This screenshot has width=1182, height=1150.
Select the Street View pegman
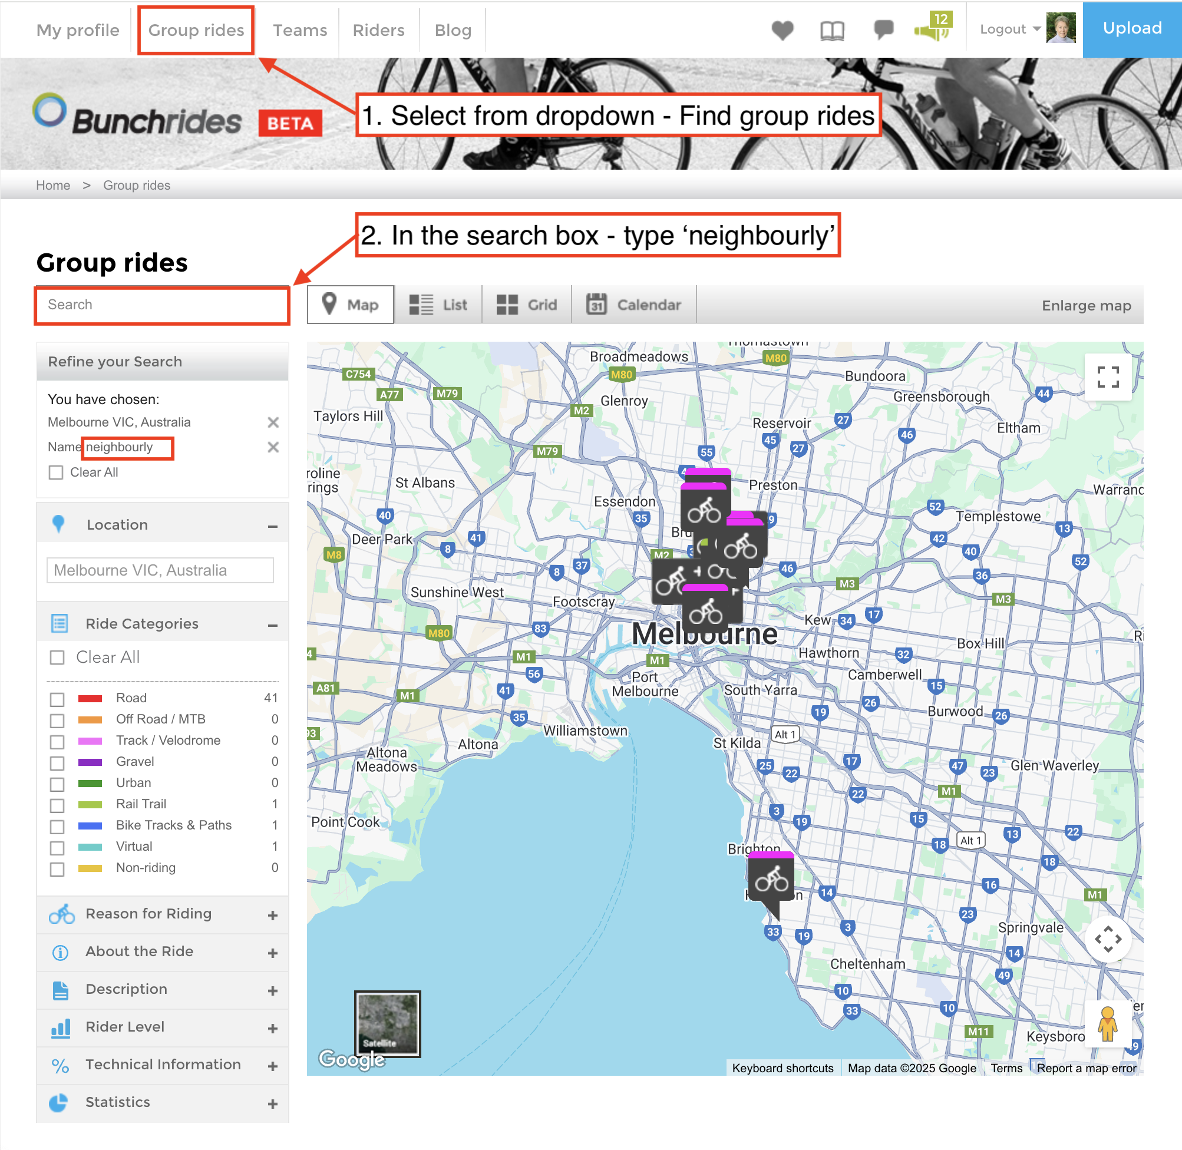1108,1024
